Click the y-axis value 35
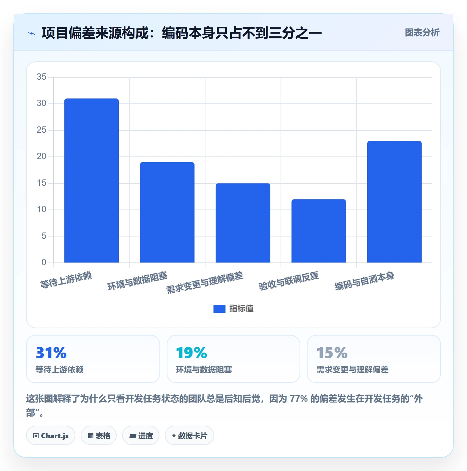 [42, 77]
